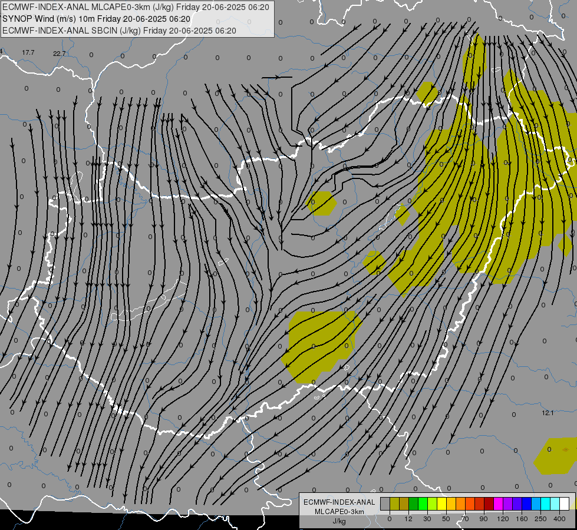Select the SYNOP Wind (m/s) 10m title line
This screenshot has height=530, width=577.
pyautogui.click(x=97, y=19)
